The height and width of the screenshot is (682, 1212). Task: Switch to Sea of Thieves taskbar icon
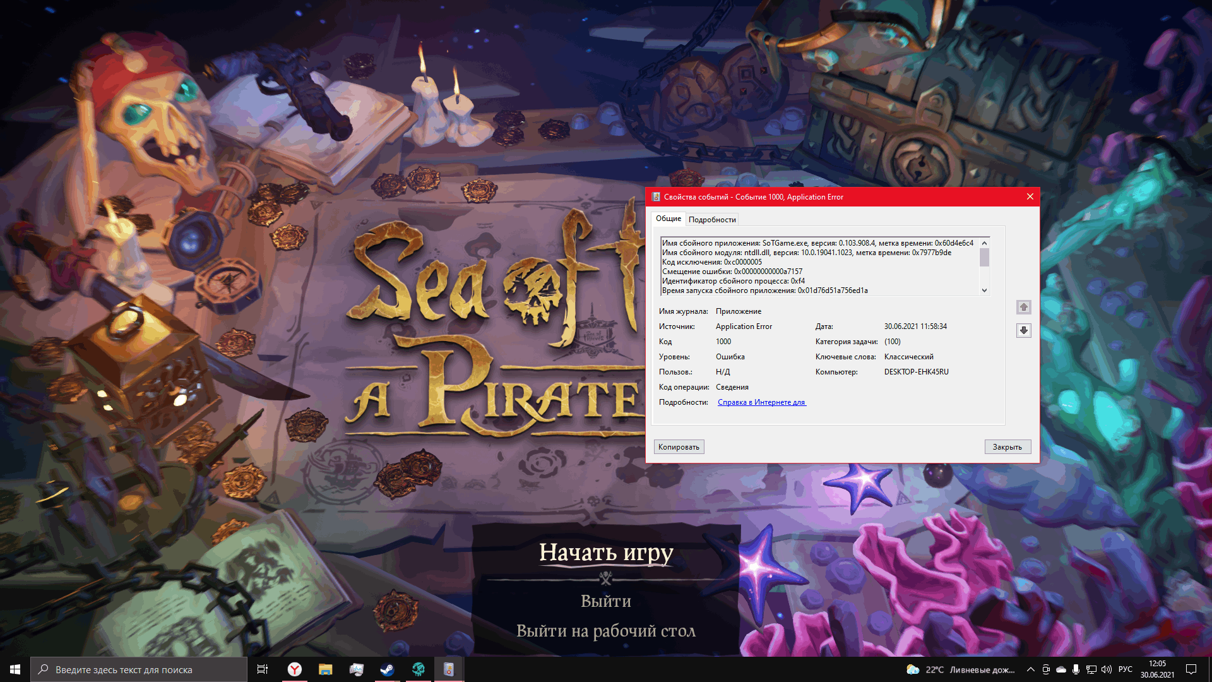point(418,669)
